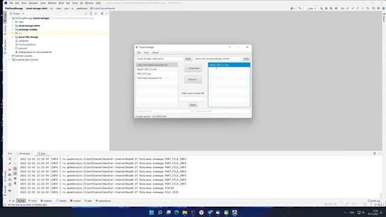The height and width of the screenshot is (217, 386).
Task: Click the user name field for sharing
Action: [x=193, y=99]
